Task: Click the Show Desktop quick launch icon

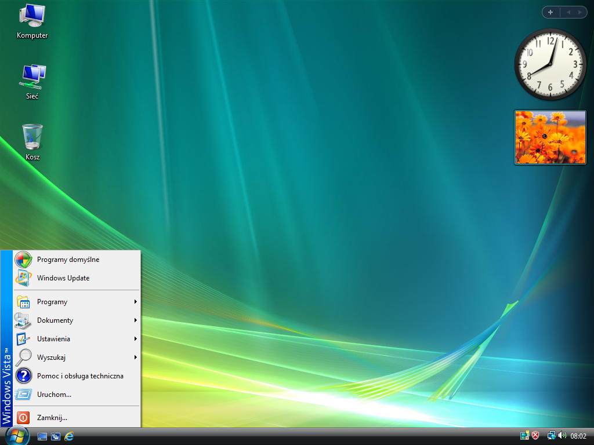Action: [x=42, y=437]
